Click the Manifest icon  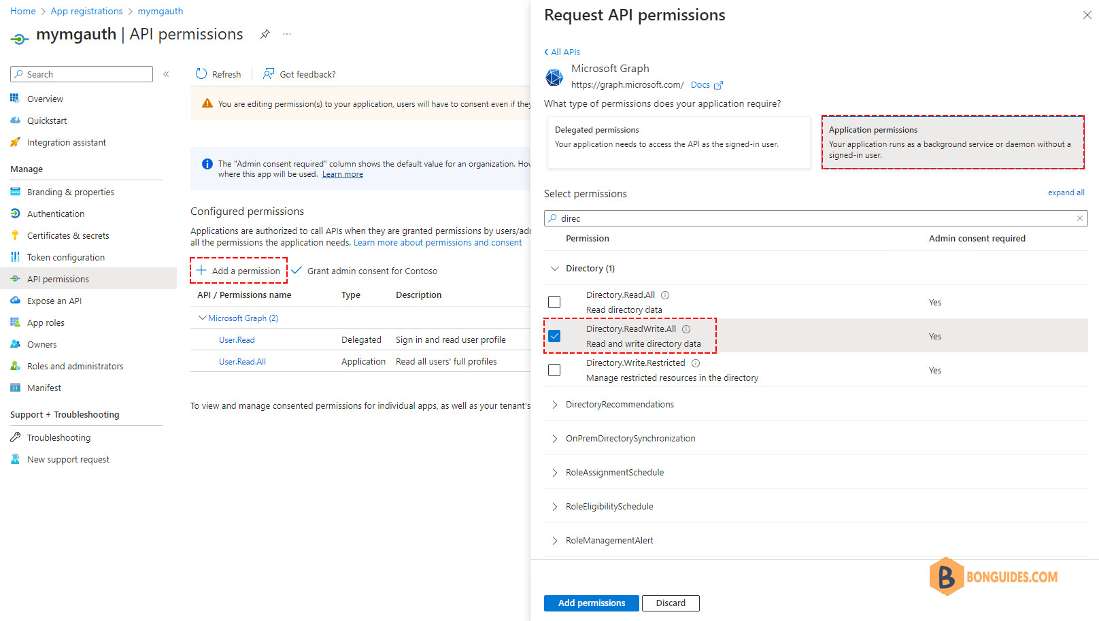15,388
